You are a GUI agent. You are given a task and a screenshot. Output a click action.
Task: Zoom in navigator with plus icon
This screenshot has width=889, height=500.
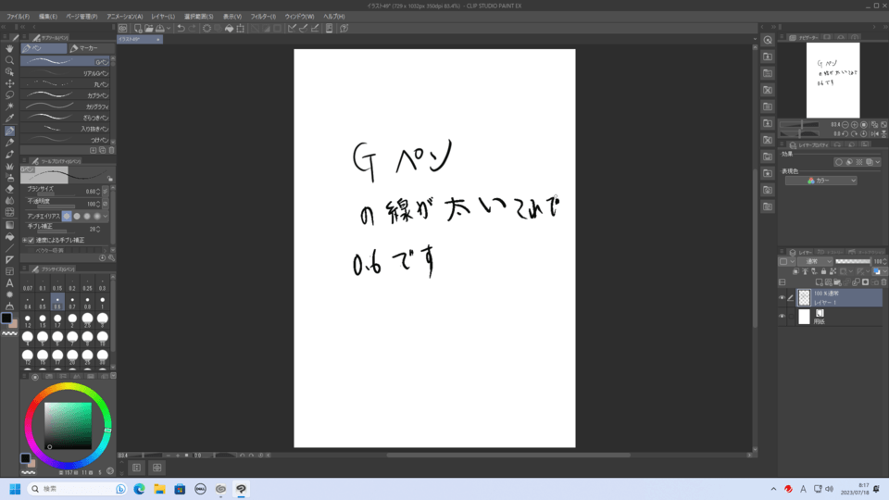coord(855,125)
